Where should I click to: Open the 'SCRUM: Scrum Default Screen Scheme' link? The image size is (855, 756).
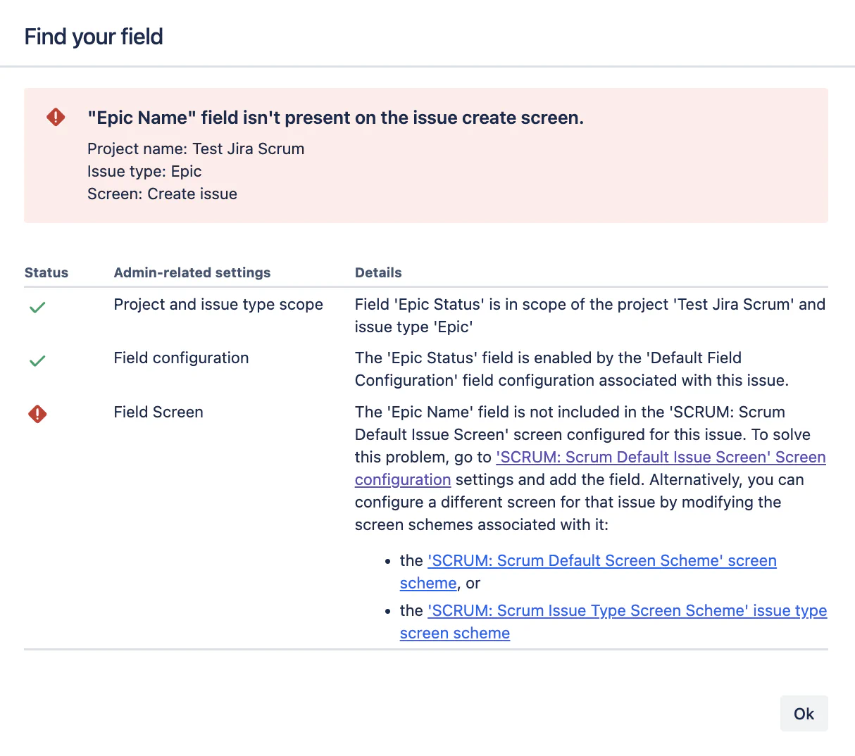[x=601, y=560]
